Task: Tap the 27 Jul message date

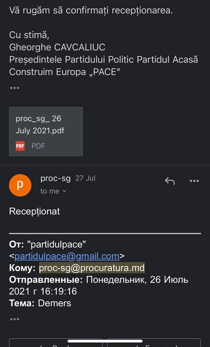Action: pos(85,178)
